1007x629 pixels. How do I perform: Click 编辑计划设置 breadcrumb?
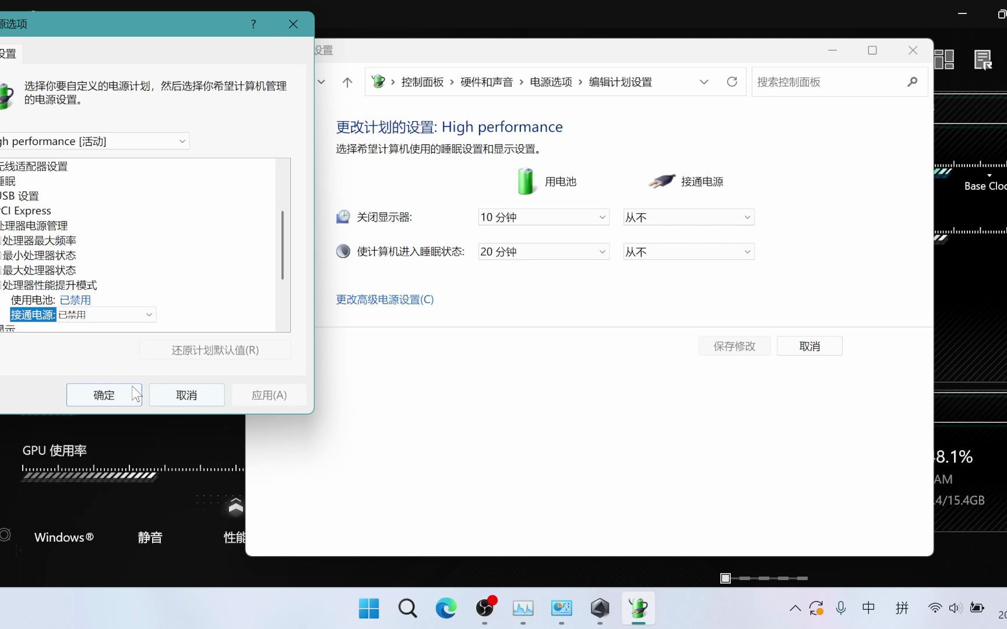(x=621, y=82)
